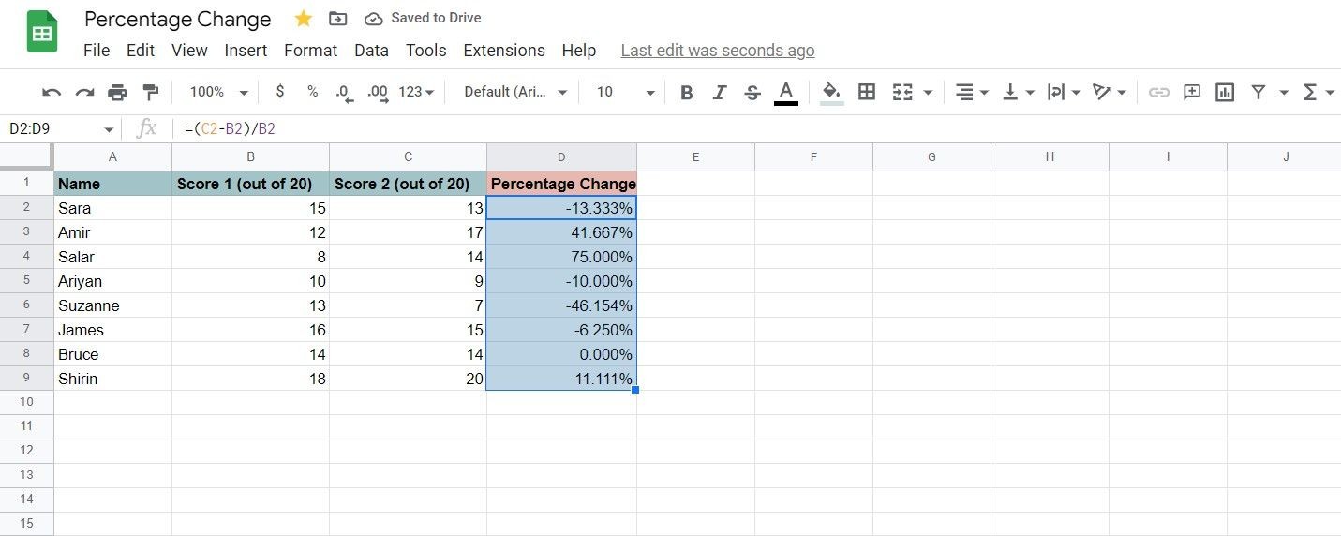Print the spreadsheet
Screen dimensions: 1341x536
coord(117,92)
